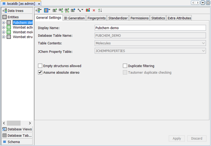Image resolution: width=211 pixels, height=146 pixels.
Task: Click the red X delete icon in toolbar
Action: click(x=94, y=10)
